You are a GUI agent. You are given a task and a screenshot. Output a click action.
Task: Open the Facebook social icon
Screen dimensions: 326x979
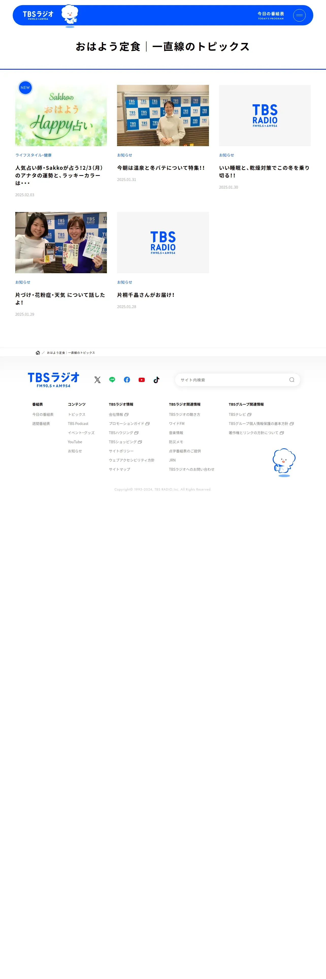pos(127,380)
